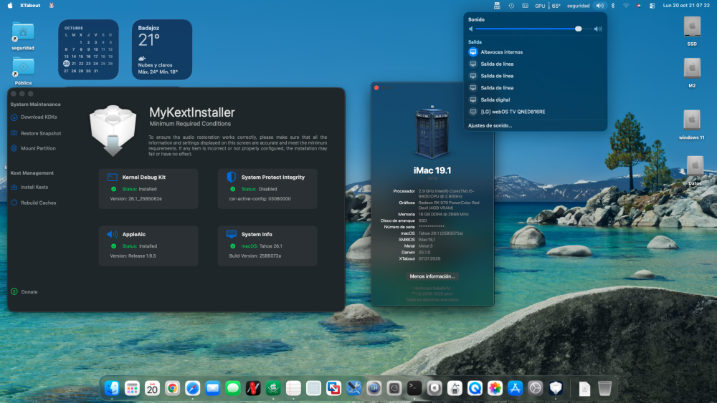Image resolution: width=717 pixels, height=403 pixels.
Task: Choose Install Kexts in Kext Management
Action: click(29, 187)
